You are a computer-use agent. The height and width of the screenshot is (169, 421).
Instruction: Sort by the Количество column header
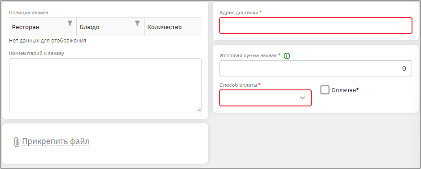coord(165,27)
